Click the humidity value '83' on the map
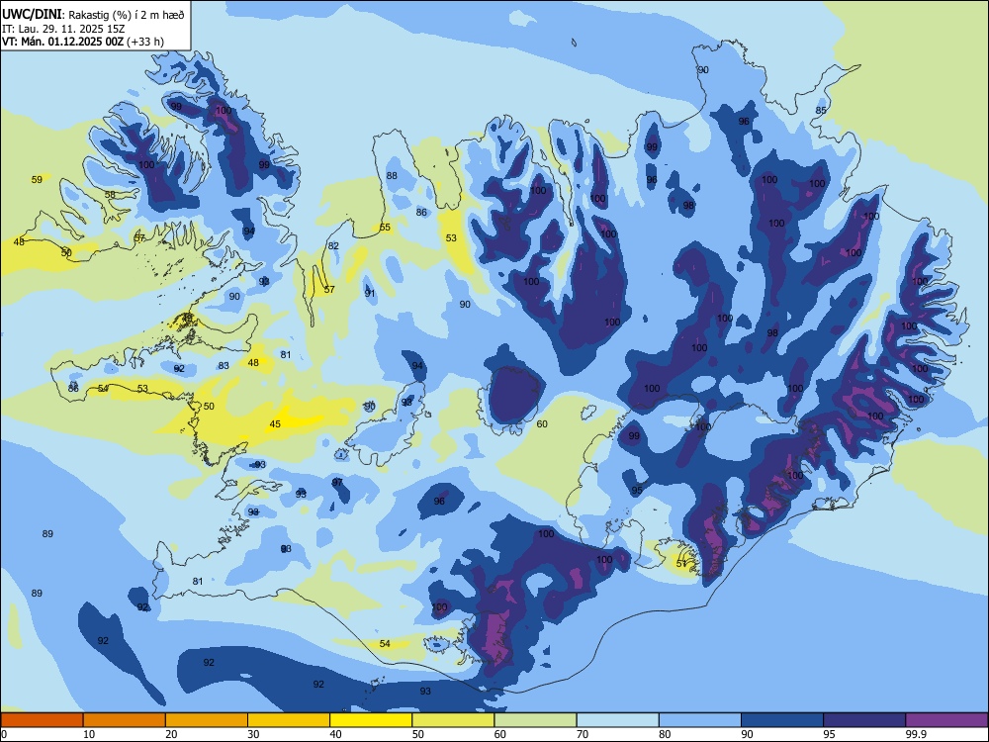The image size is (989, 742). coord(224,366)
